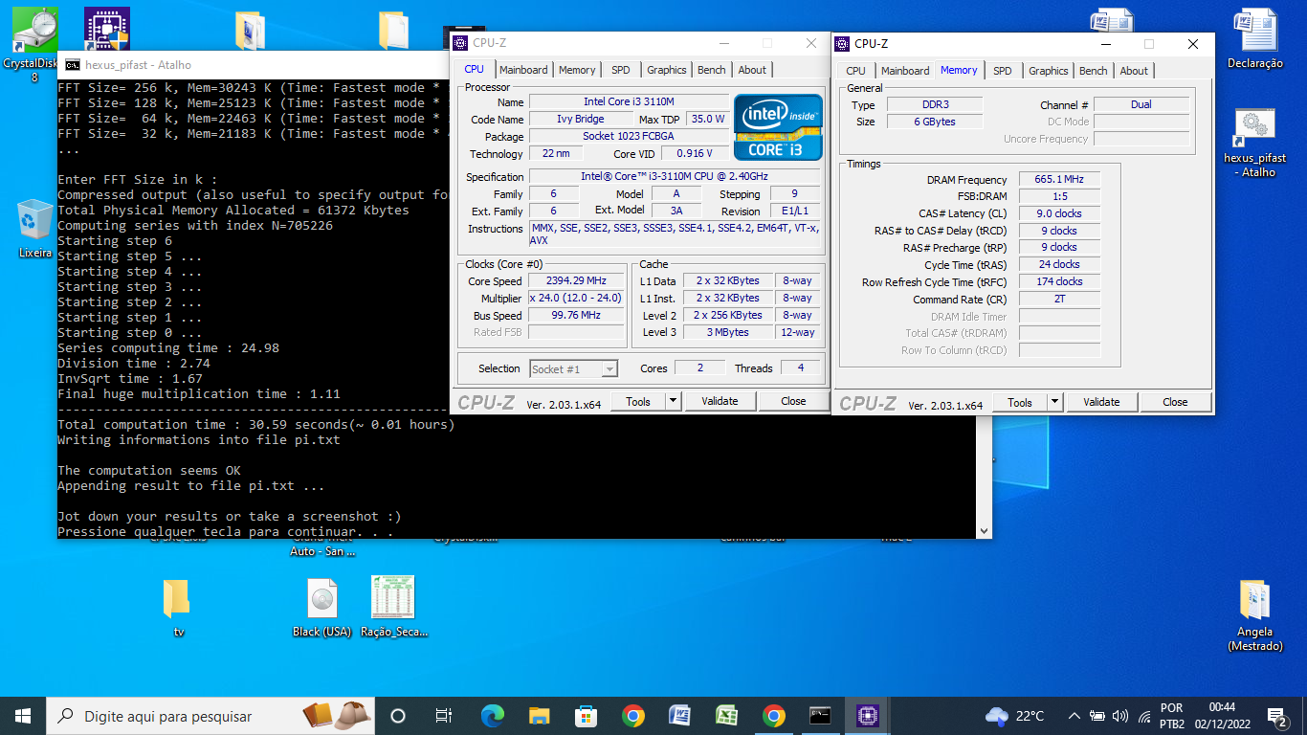Click the Size value 6 GBytes
The image size is (1307, 735).
[x=934, y=122]
